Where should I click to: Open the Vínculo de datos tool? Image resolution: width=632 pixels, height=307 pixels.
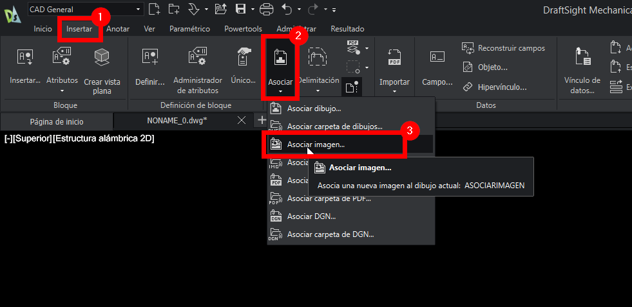pos(582,58)
